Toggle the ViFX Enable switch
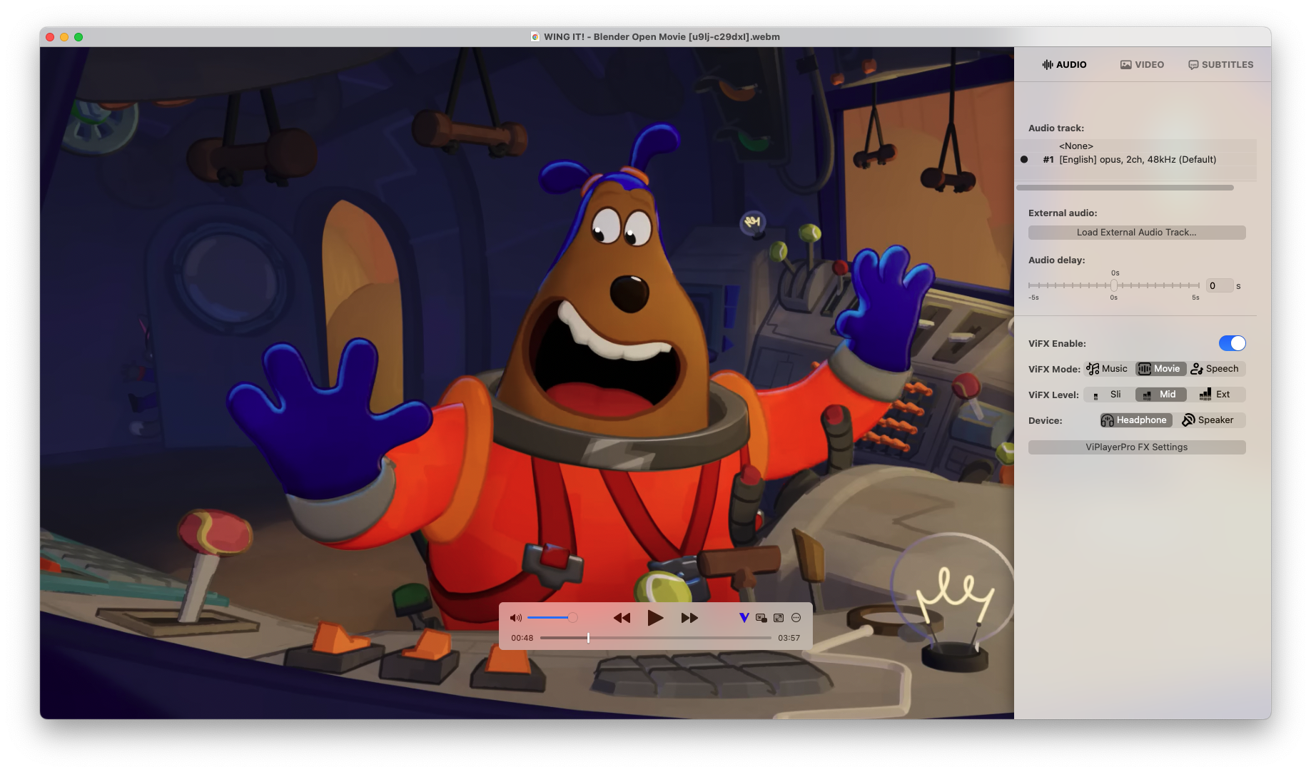Screen dimensions: 1311x772 pos(1232,343)
